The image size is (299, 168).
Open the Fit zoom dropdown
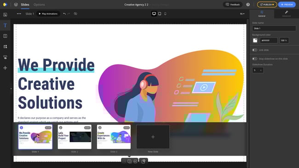point(242,14)
